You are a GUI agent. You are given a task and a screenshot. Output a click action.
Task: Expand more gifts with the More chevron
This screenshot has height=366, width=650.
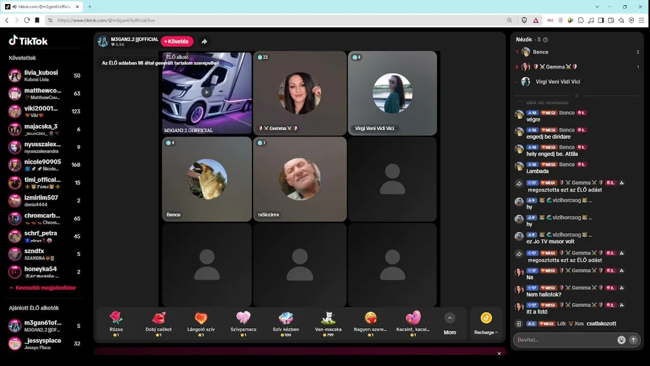449,318
